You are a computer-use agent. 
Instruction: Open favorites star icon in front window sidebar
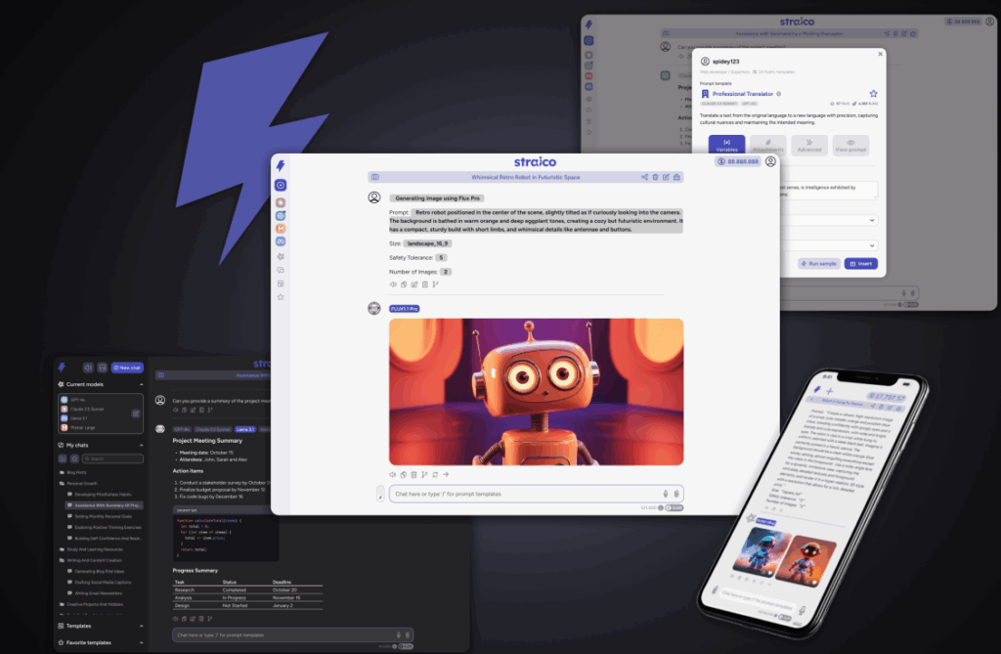(281, 297)
